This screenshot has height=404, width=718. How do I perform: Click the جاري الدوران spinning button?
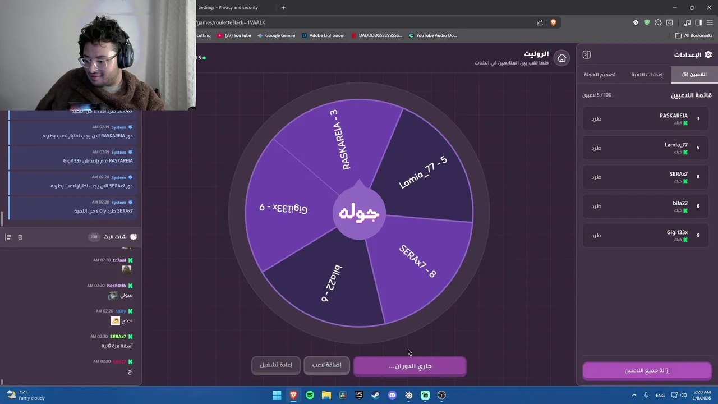pos(409,366)
